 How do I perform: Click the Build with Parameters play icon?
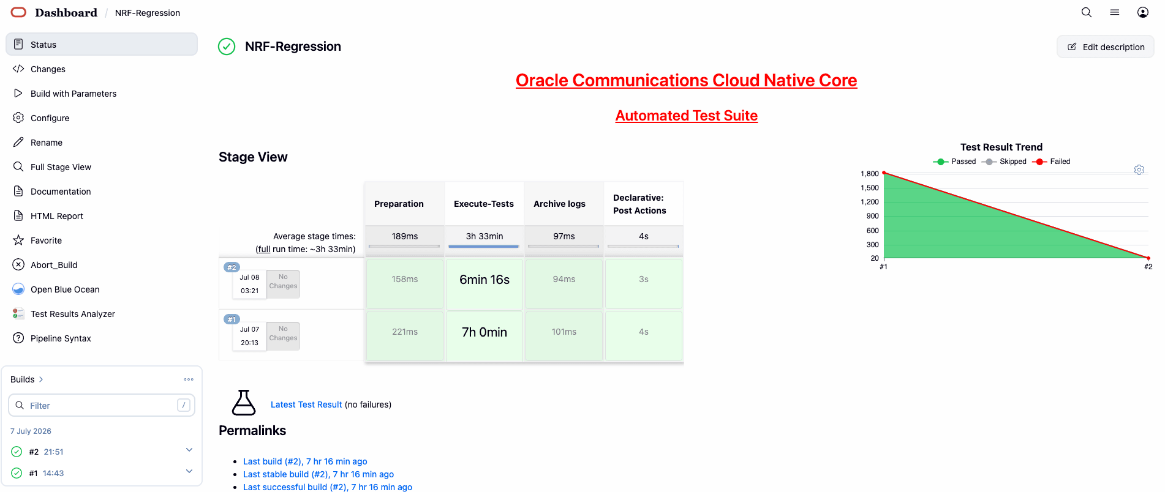click(x=18, y=93)
